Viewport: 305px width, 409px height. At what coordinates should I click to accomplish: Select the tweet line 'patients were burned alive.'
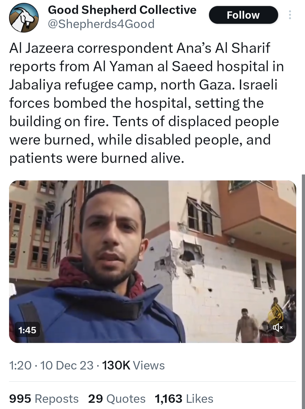[x=97, y=158]
